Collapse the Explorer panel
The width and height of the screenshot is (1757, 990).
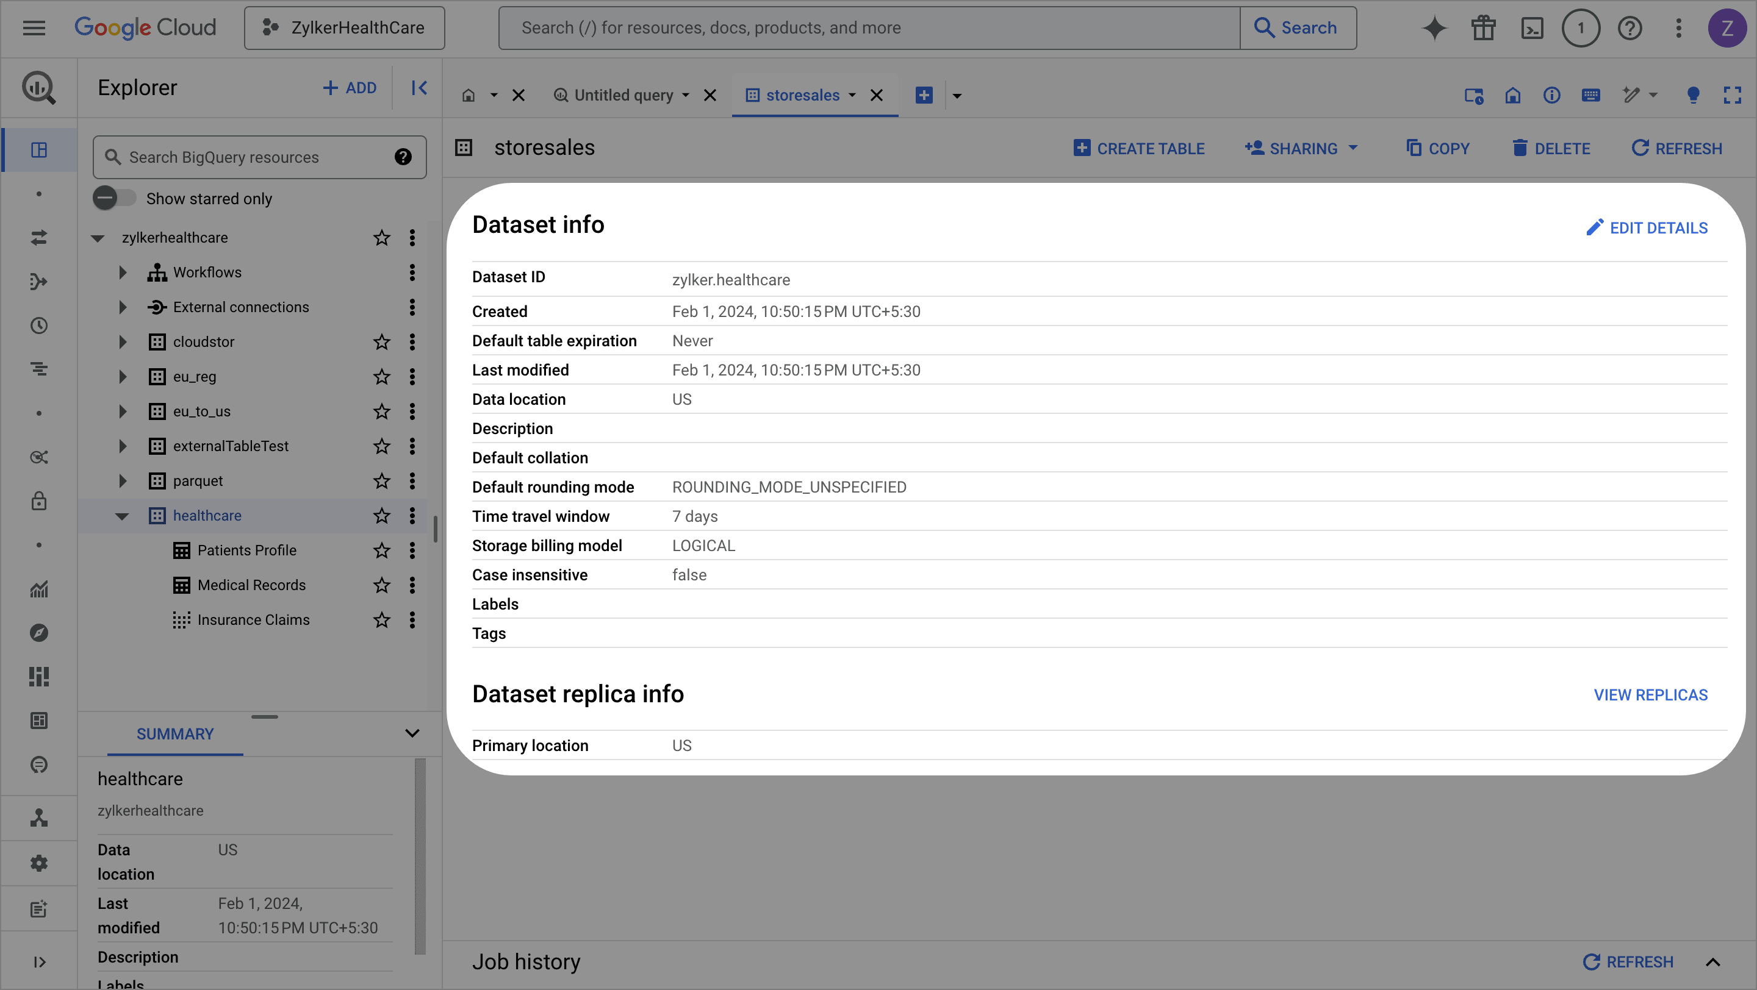(419, 88)
